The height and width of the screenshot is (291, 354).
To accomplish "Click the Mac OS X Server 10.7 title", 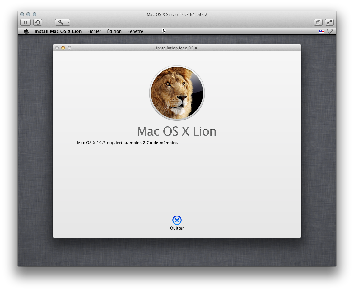I will coord(177,14).
